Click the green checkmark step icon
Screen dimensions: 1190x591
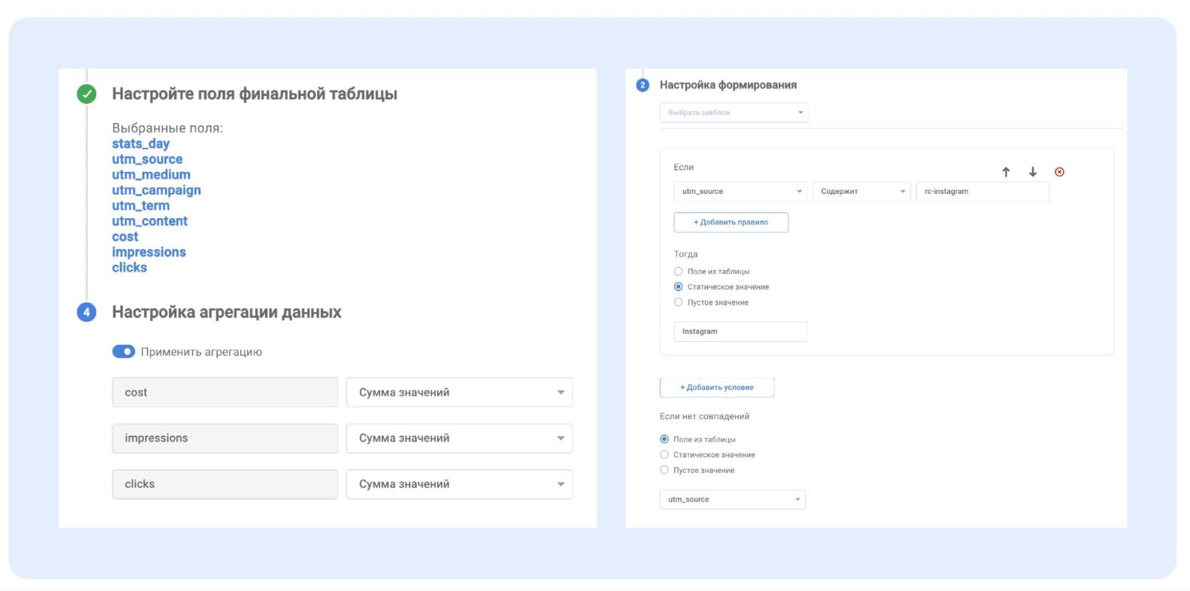[x=87, y=94]
